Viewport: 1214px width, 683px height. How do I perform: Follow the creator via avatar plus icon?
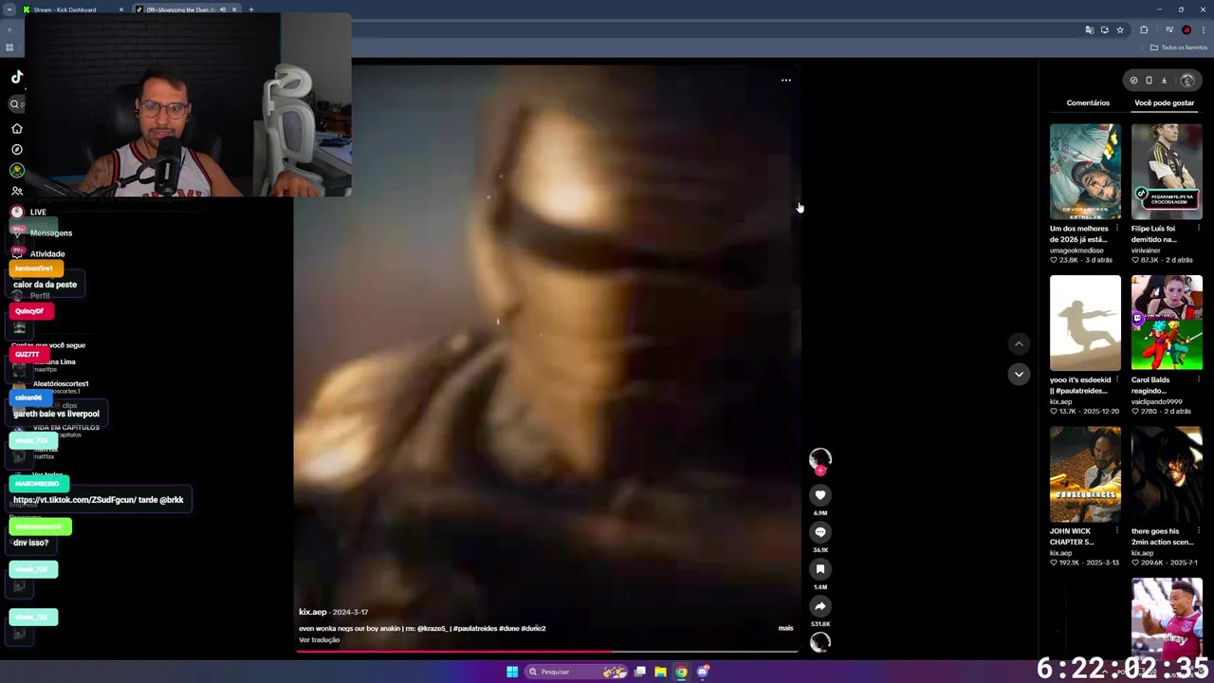click(x=820, y=470)
